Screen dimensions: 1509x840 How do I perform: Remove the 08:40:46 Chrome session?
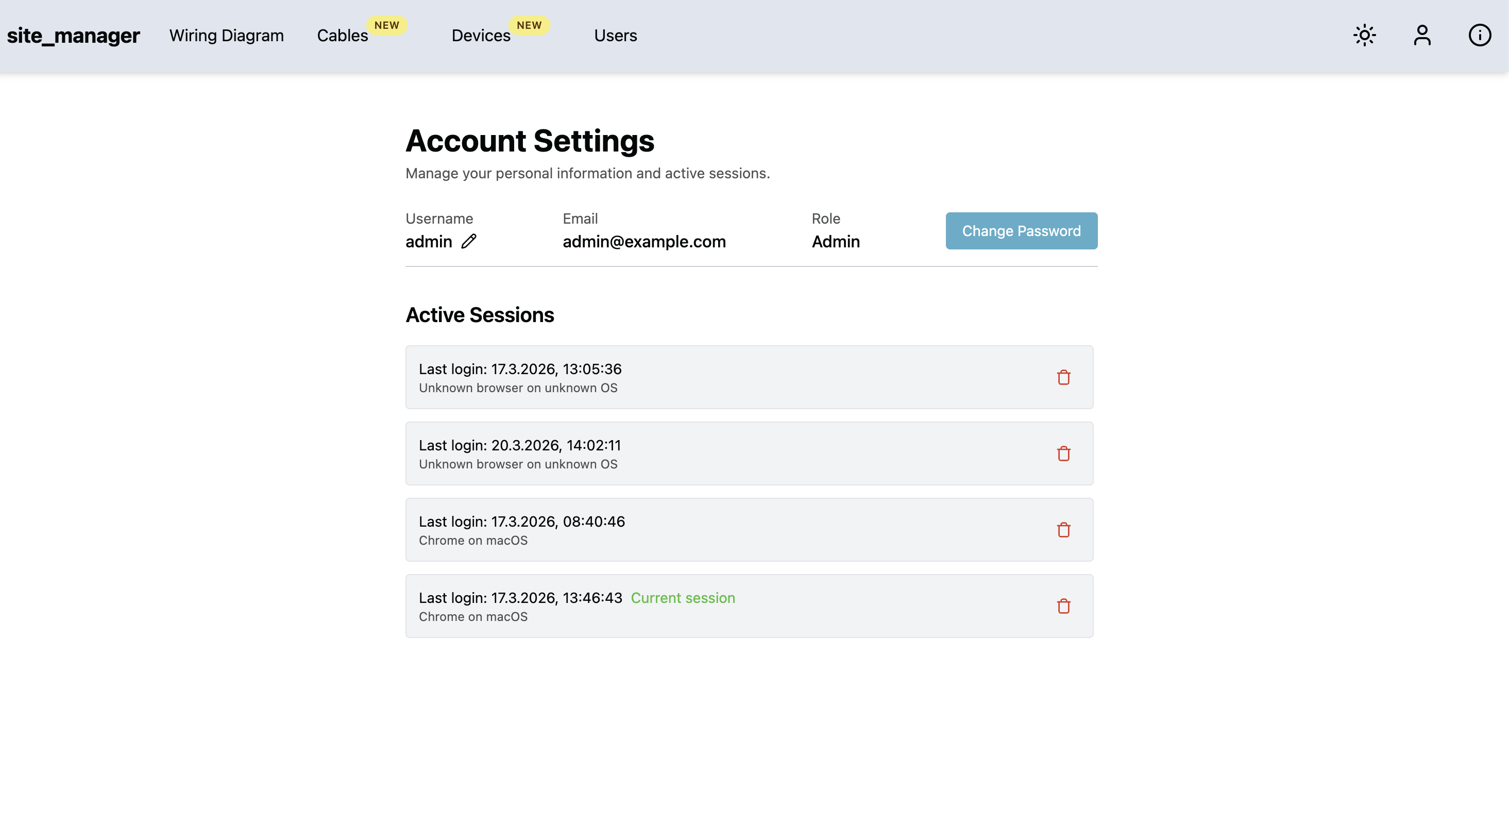pyautogui.click(x=1063, y=530)
